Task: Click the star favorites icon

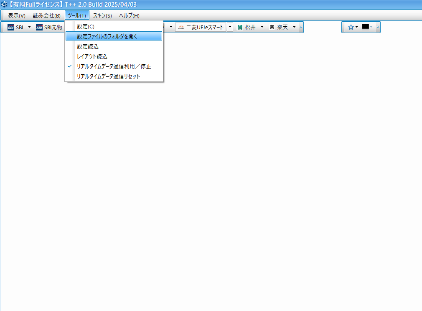Action: (x=351, y=27)
